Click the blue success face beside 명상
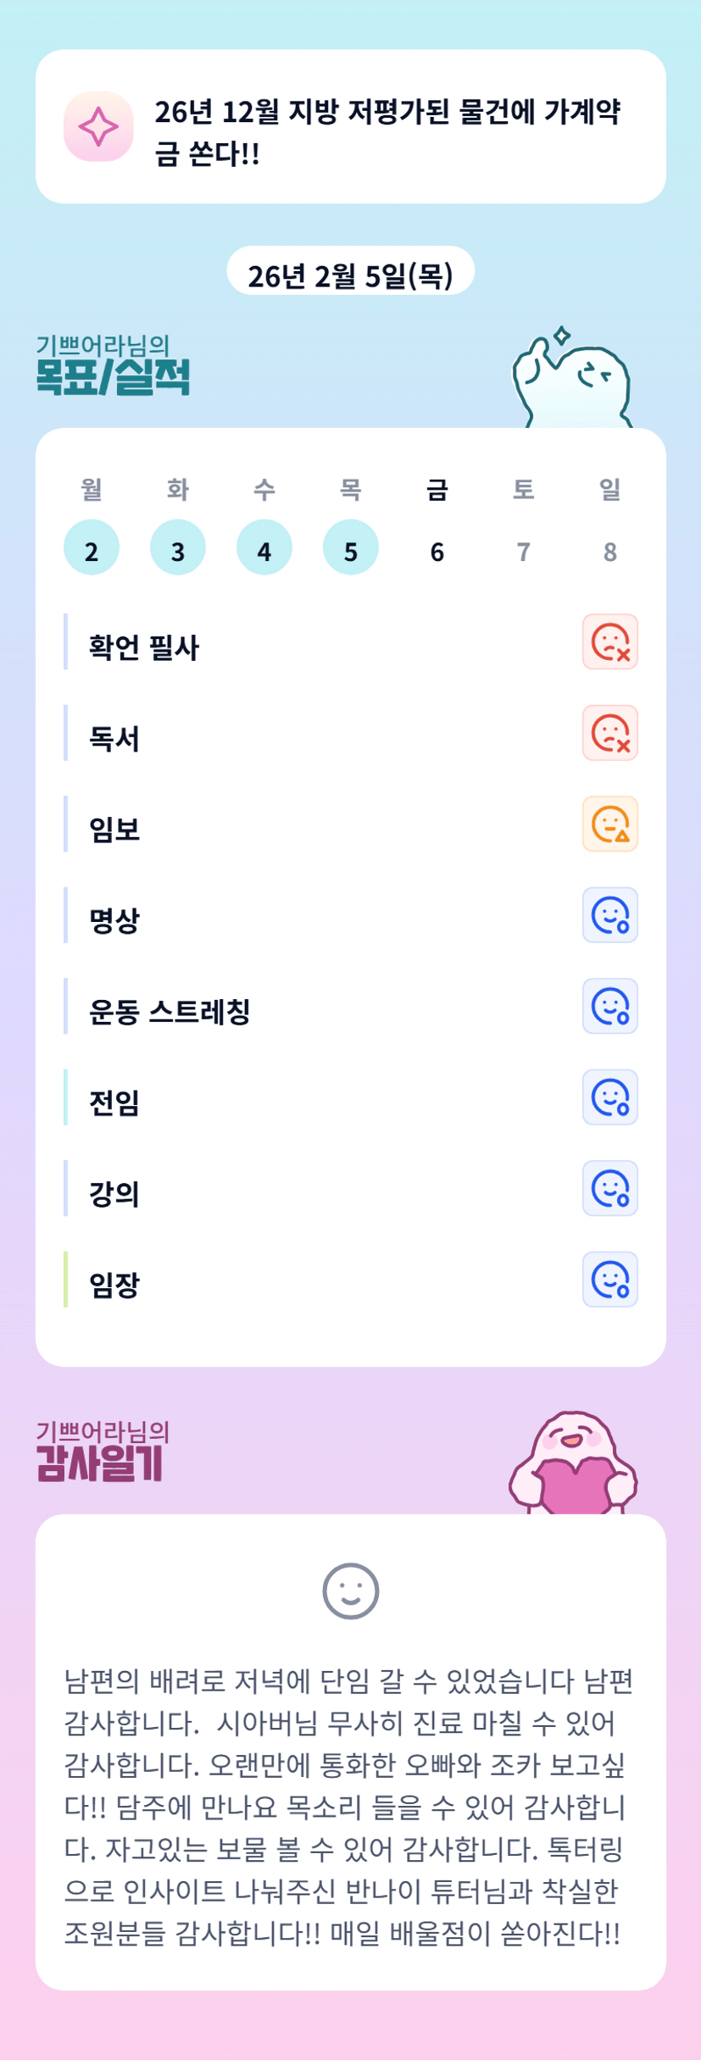701x2060 pixels. pyautogui.click(x=609, y=915)
